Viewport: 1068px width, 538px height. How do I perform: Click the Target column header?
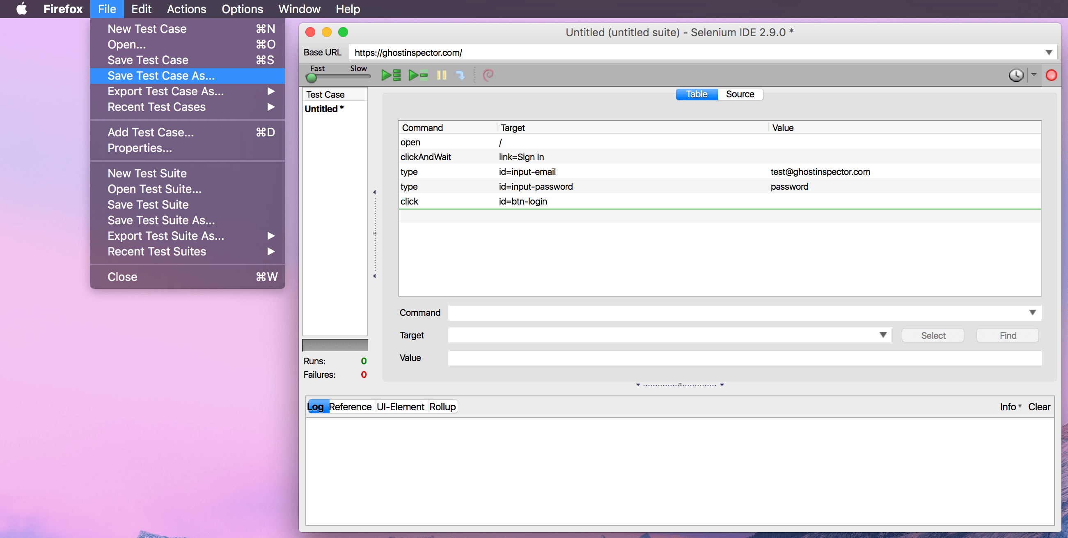(633, 128)
